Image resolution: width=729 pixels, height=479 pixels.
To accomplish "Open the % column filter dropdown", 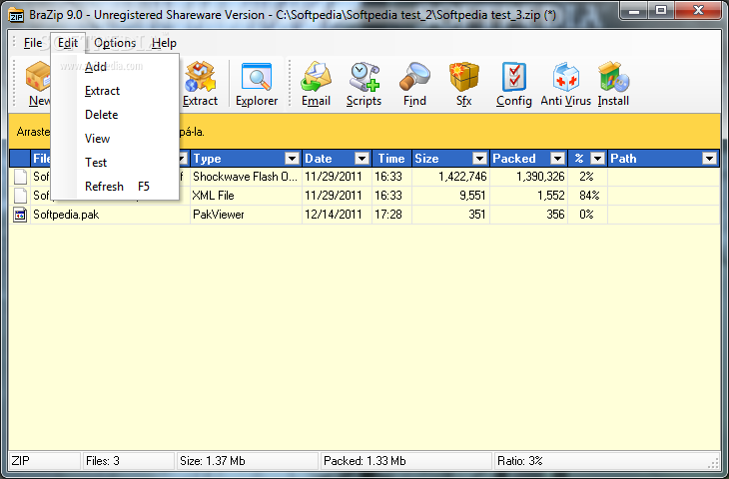I will click(597, 159).
